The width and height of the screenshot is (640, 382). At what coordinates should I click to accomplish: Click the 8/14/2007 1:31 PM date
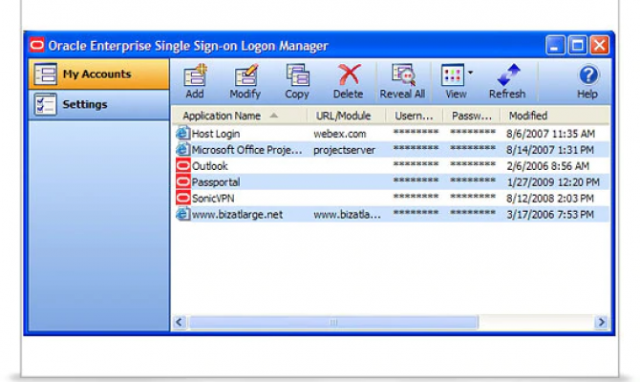pos(550,150)
